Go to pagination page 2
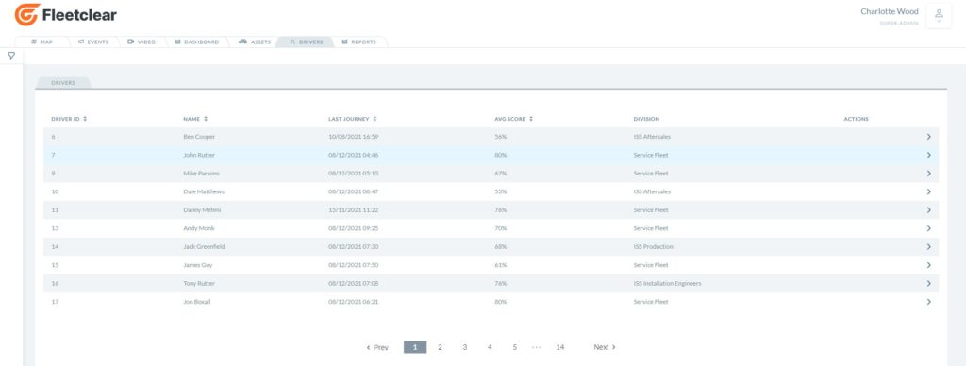Image resolution: width=966 pixels, height=366 pixels. point(440,347)
